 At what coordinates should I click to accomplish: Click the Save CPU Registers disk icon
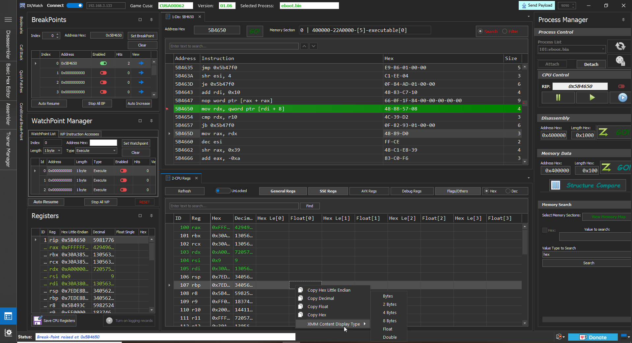coord(38,320)
